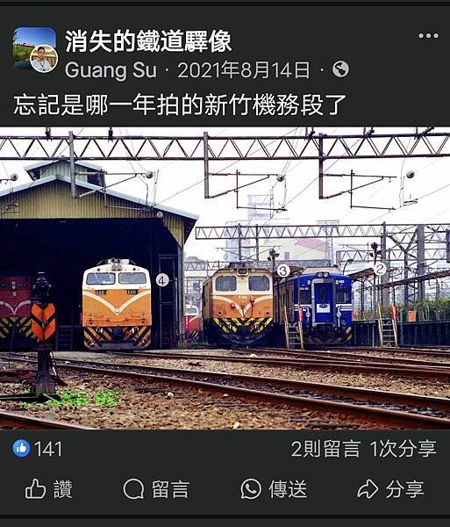Click the share arrow icon

click(368, 489)
